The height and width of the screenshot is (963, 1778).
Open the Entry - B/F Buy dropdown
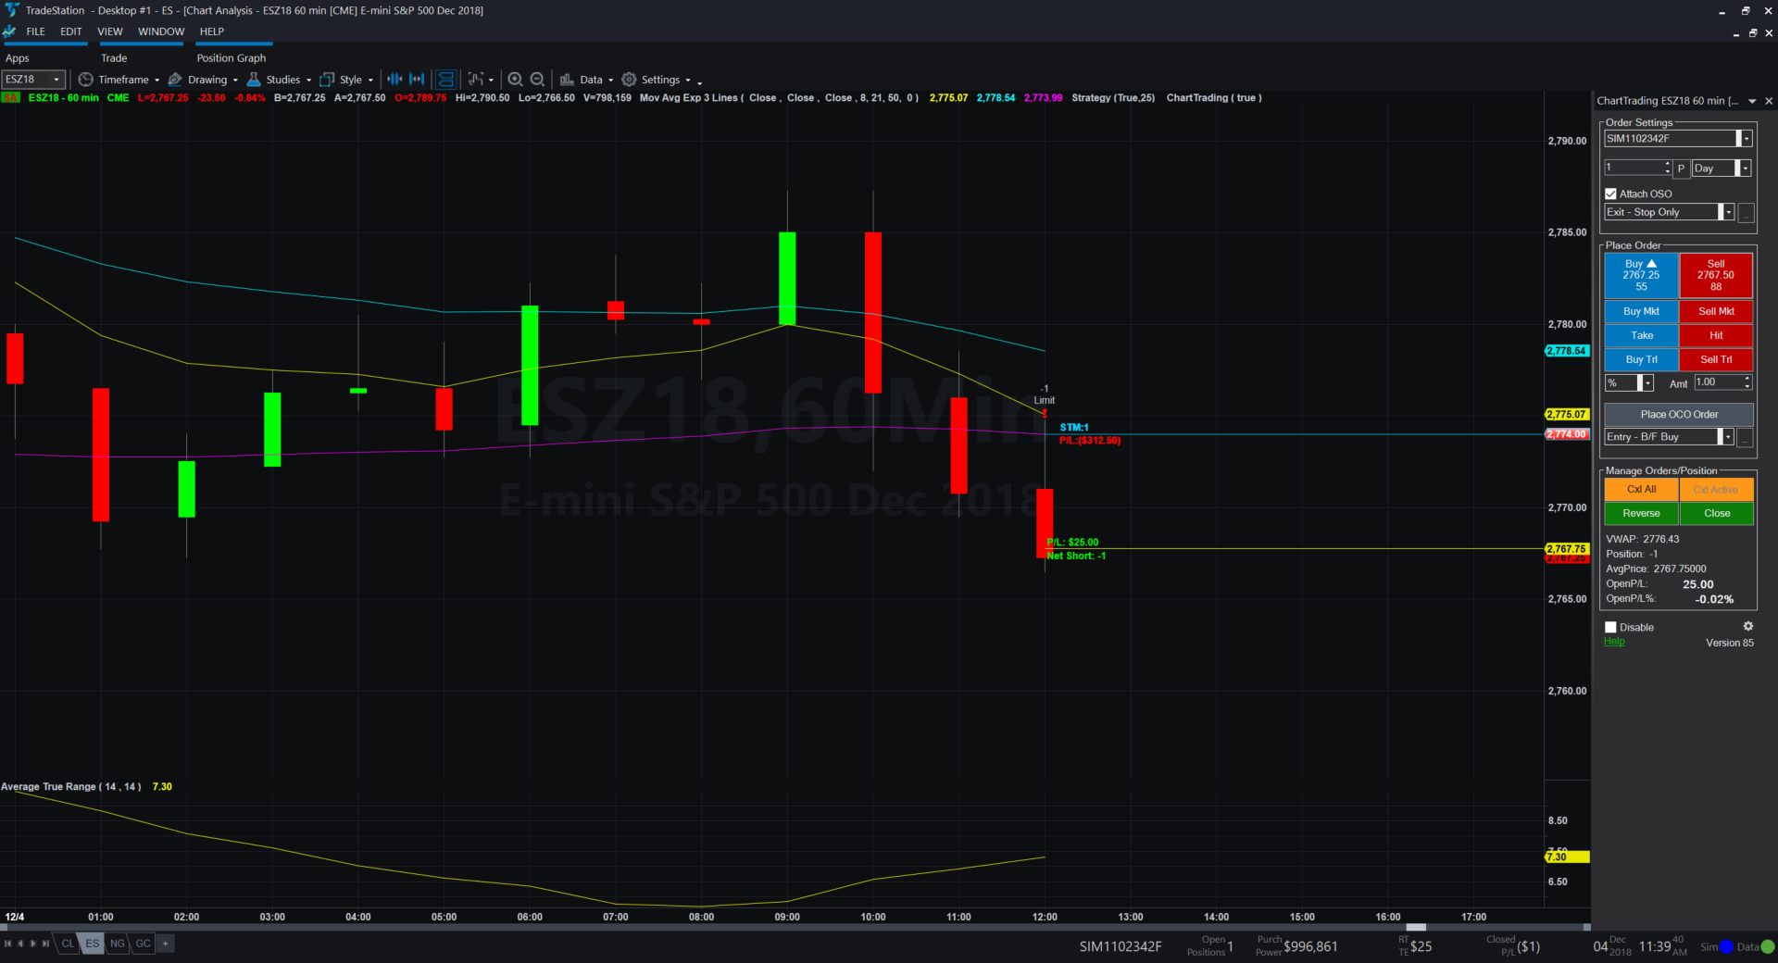tap(1727, 437)
